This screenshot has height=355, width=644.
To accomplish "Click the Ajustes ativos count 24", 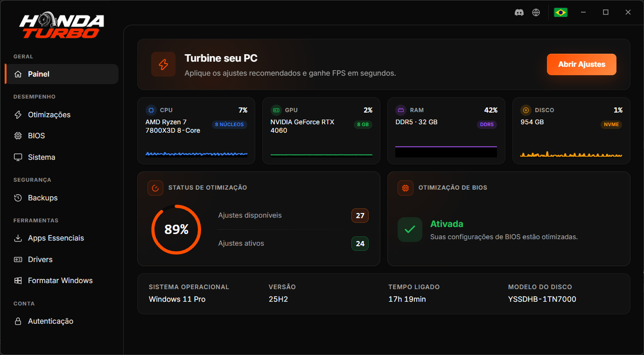I will pyautogui.click(x=360, y=244).
